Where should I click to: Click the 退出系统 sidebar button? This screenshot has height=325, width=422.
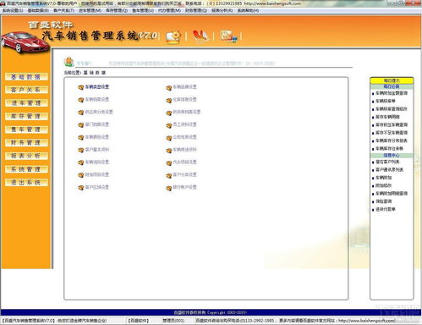tap(26, 183)
